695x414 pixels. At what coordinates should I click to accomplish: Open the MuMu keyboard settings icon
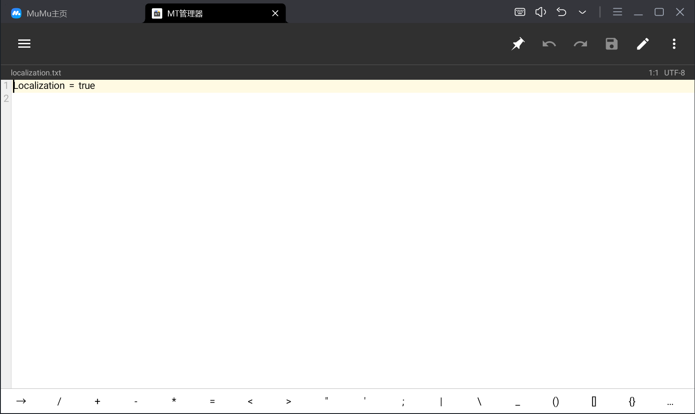(520, 12)
